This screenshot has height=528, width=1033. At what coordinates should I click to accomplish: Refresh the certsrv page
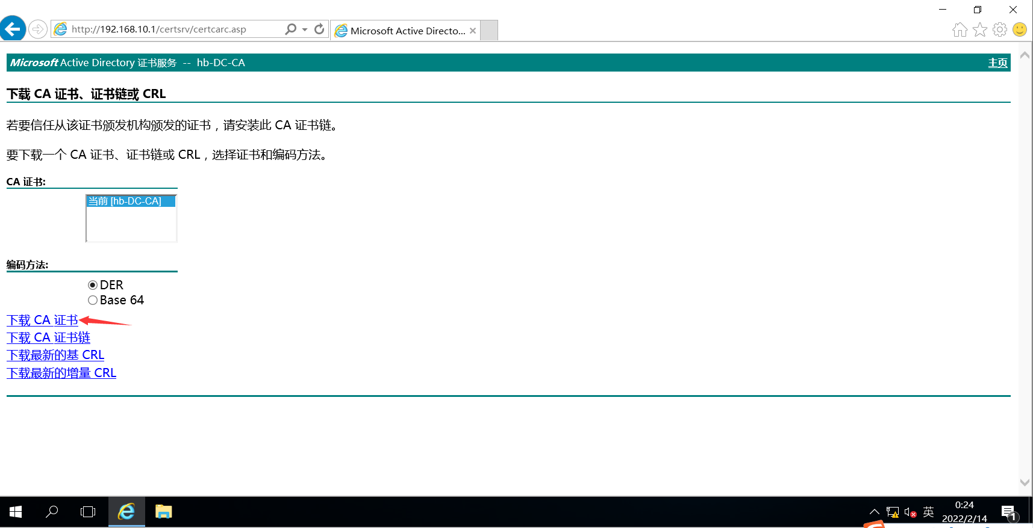point(319,29)
